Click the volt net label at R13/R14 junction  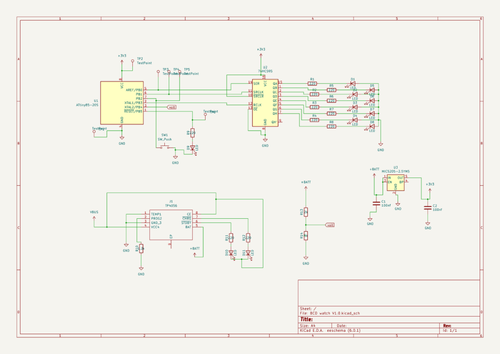(x=330, y=225)
